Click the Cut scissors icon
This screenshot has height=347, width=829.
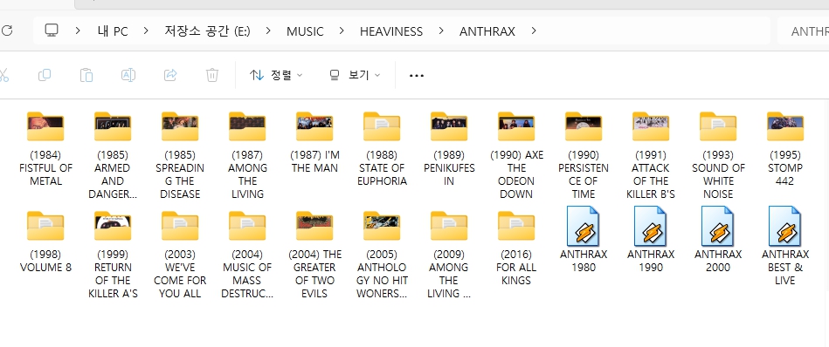[3, 75]
